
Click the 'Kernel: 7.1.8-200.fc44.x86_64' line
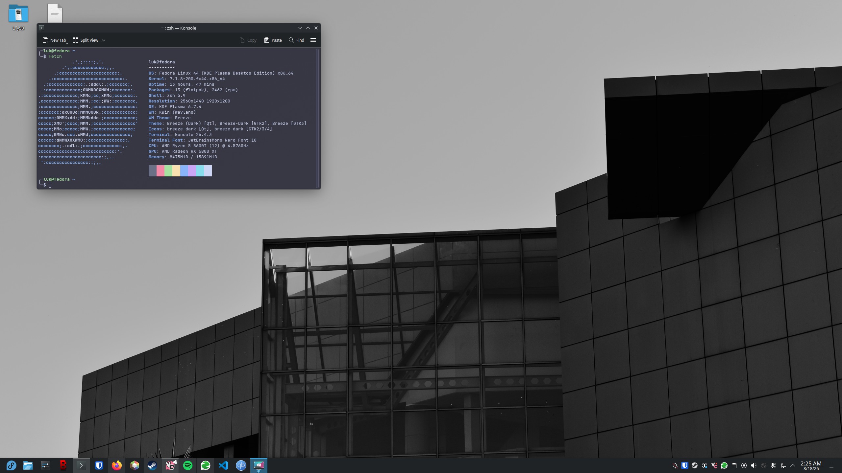coord(186,79)
